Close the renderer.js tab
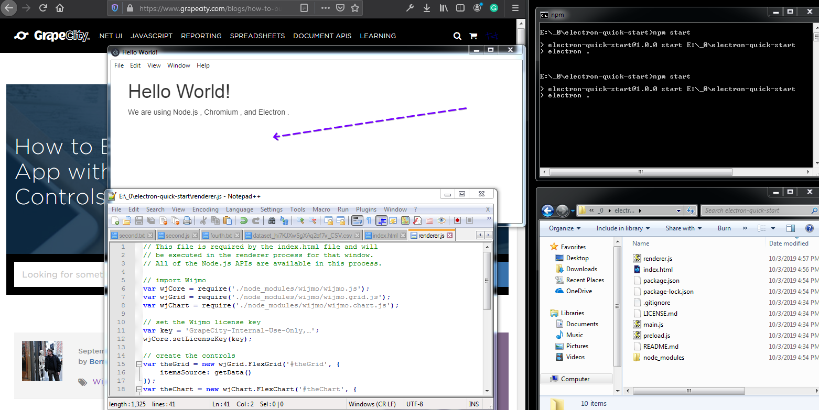Image resolution: width=819 pixels, height=410 pixels. coord(449,236)
